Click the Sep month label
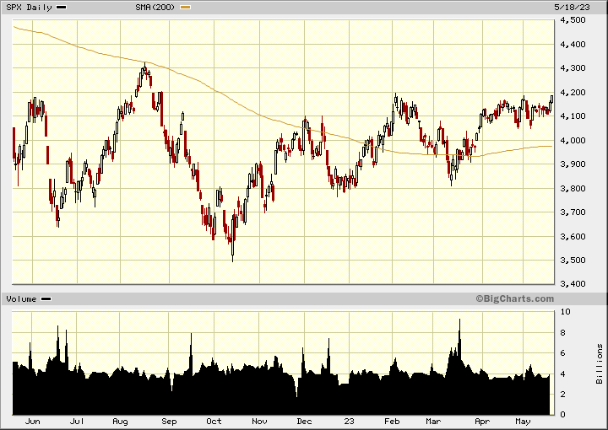Viewport: 608px width, 430px height. pos(169,422)
